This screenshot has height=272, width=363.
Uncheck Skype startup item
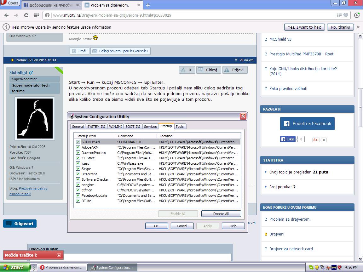coord(78,169)
